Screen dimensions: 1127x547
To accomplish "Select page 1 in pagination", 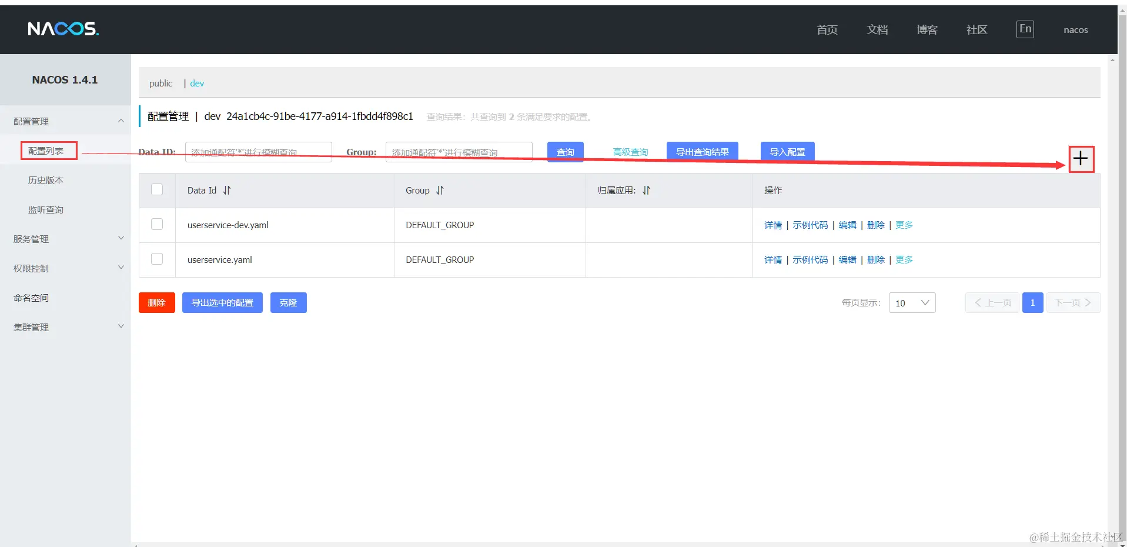I will (1032, 303).
